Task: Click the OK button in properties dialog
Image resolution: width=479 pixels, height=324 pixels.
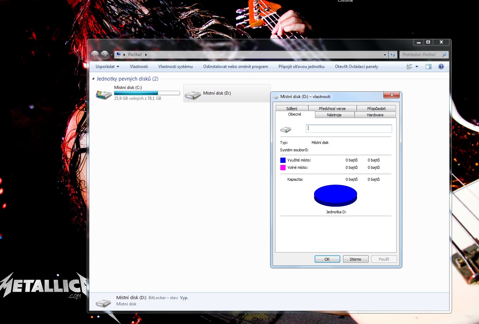Action: click(x=327, y=259)
